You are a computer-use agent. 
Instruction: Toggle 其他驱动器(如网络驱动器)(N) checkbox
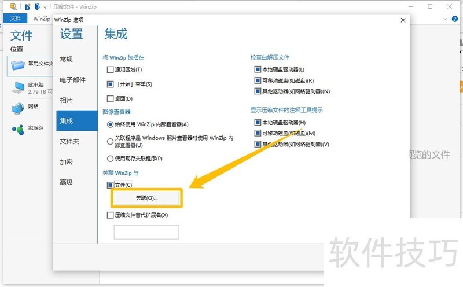tap(258, 91)
